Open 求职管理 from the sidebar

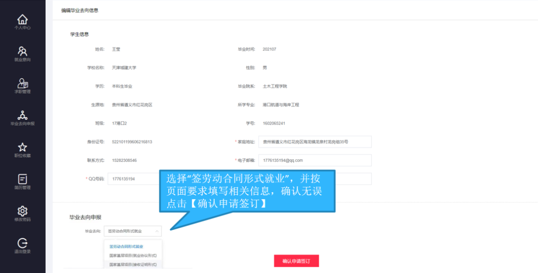coord(22,83)
